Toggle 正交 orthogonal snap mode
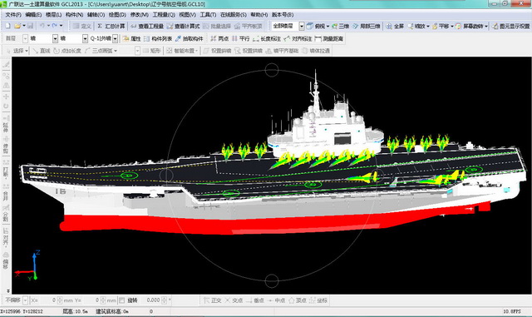This screenshot has height=317, width=532. [x=213, y=300]
